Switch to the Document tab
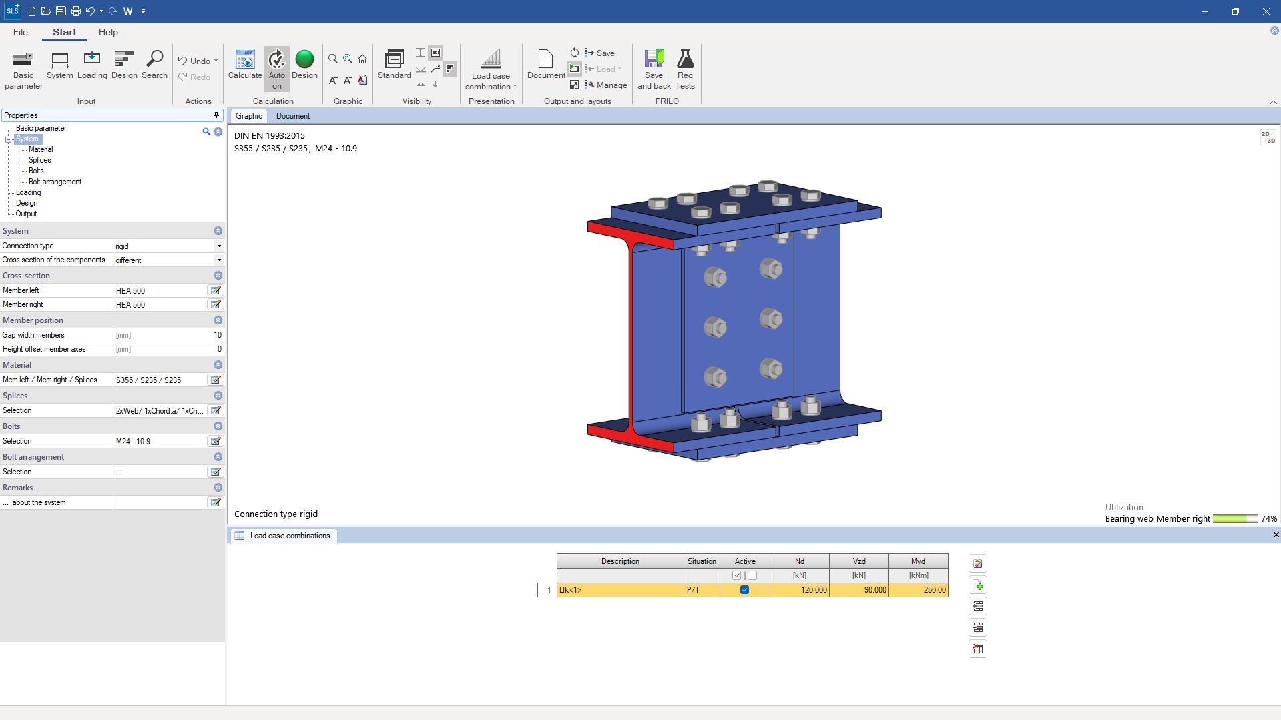The width and height of the screenshot is (1281, 720). [x=292, y=116]
